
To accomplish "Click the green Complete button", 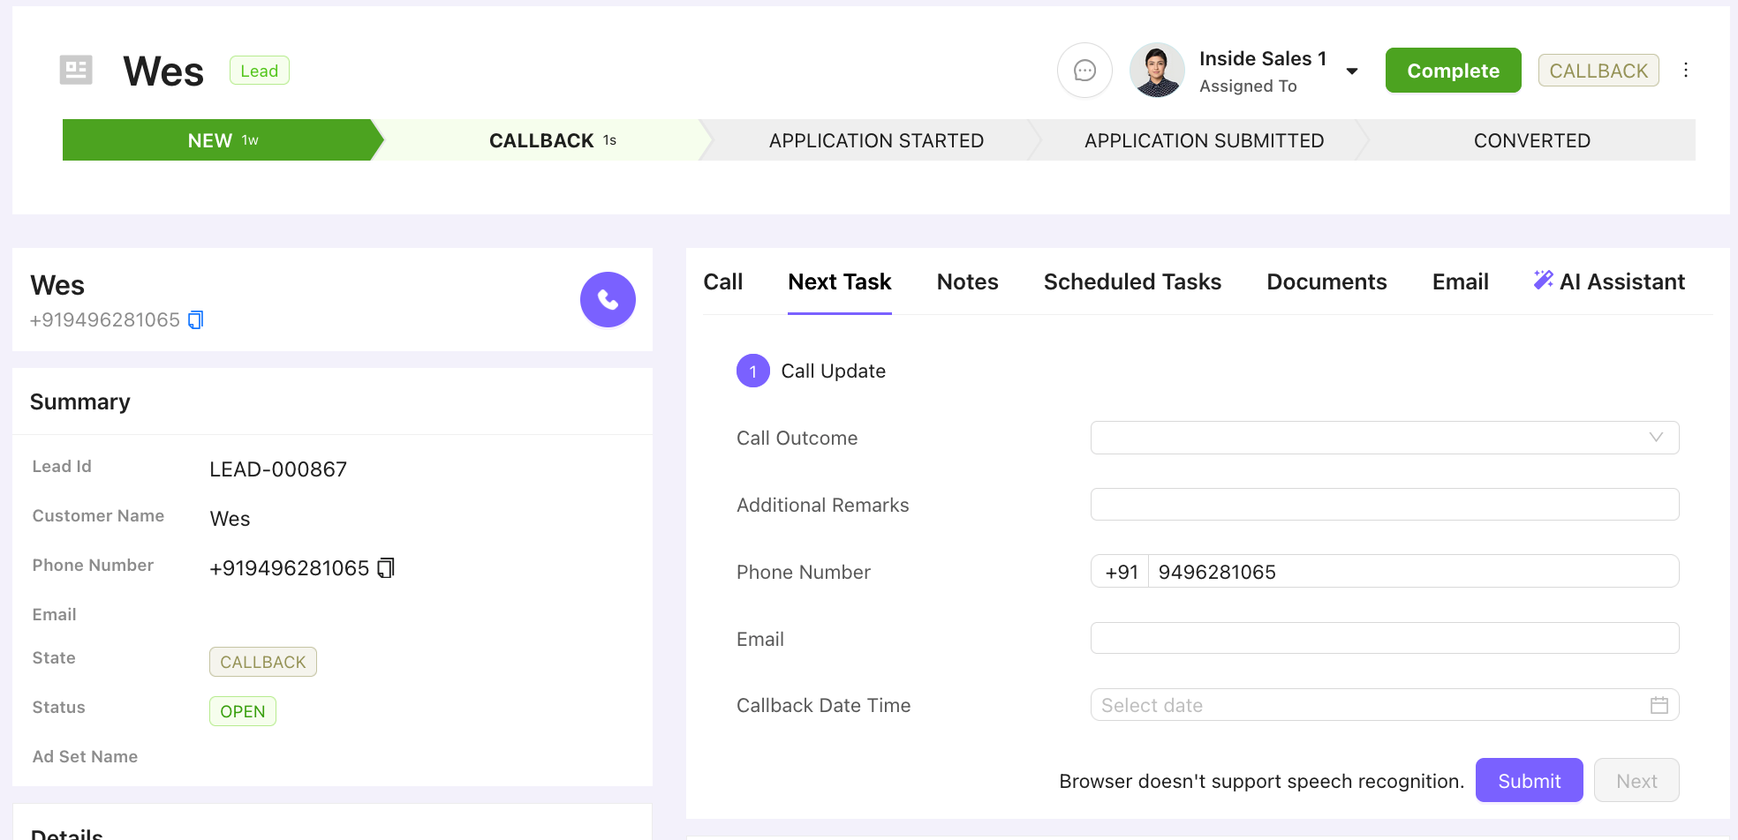I will [1453, 70].
